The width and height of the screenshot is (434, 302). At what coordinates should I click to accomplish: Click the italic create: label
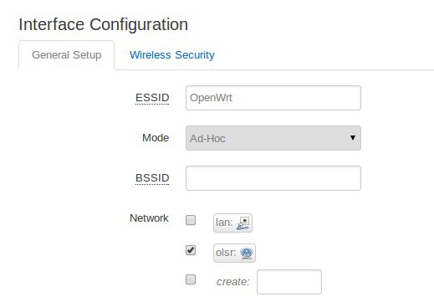pyautogui.click(x=233, y=282)
